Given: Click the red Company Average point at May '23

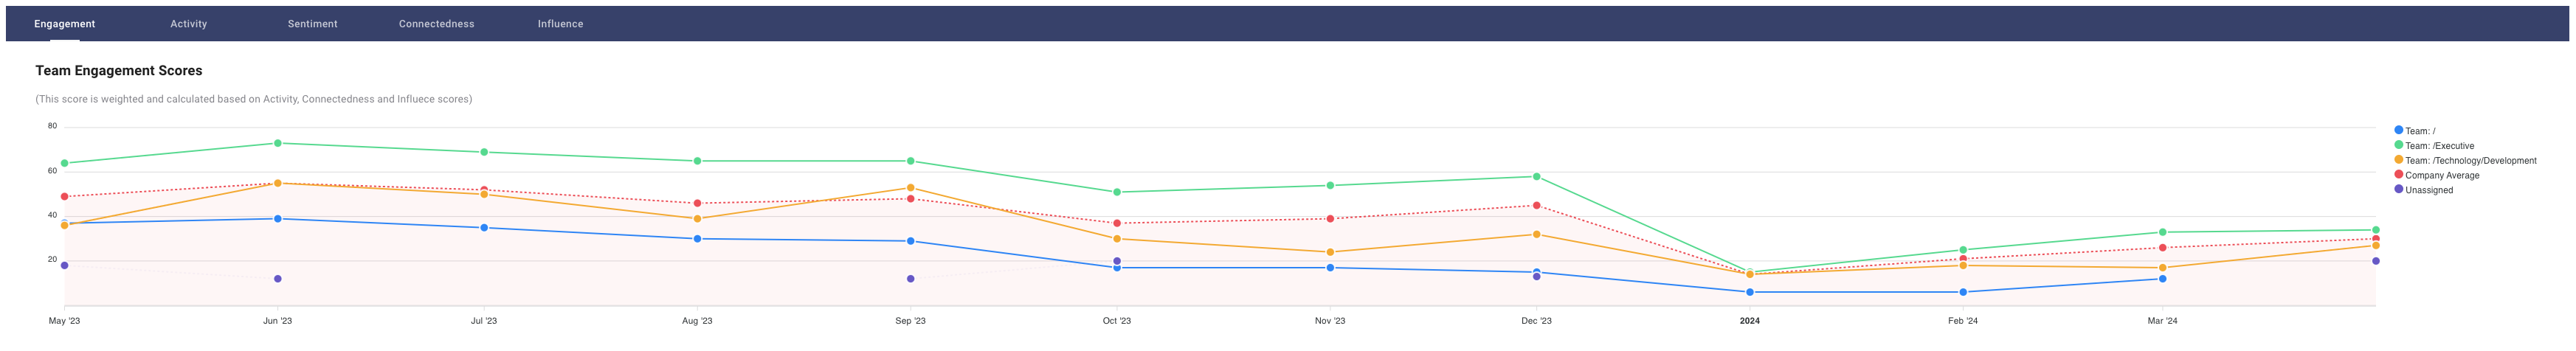Looking at the screenshot, I should point(64,197).
